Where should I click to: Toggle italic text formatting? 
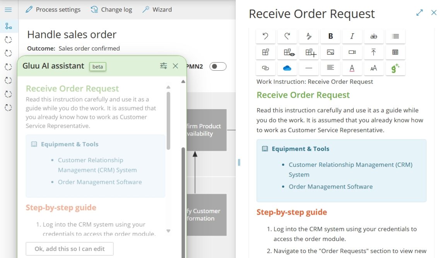(352, 36)
